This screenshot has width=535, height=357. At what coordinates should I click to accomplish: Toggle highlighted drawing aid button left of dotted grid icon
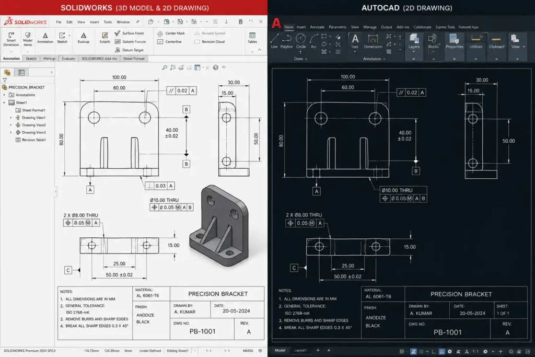413,351
